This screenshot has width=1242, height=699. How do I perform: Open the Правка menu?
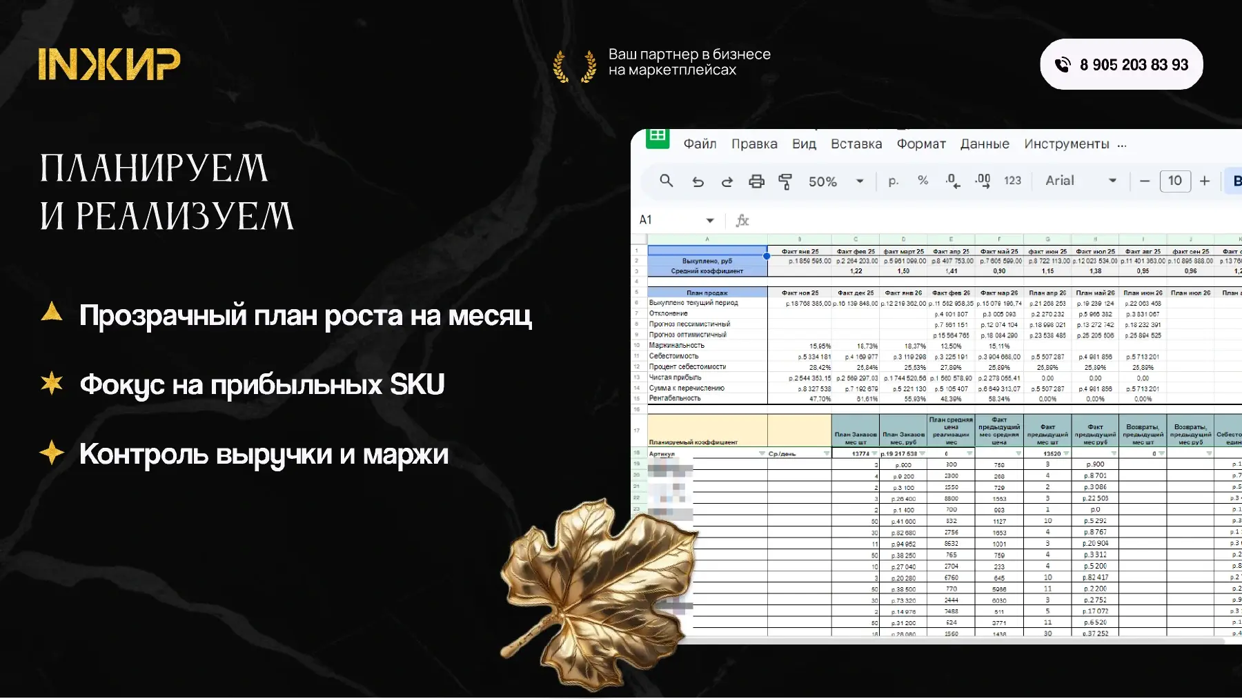[754, 144]
